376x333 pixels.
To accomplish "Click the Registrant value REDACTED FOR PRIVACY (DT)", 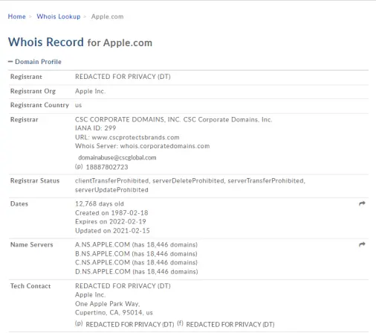I will 123,77.
